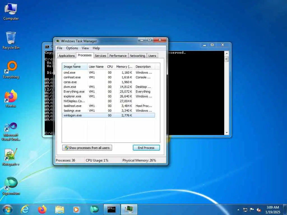This screenshot has width=287, height=215.
Task: Select the Supermium desktop shortcut
Action: click(x=11, y=186)
